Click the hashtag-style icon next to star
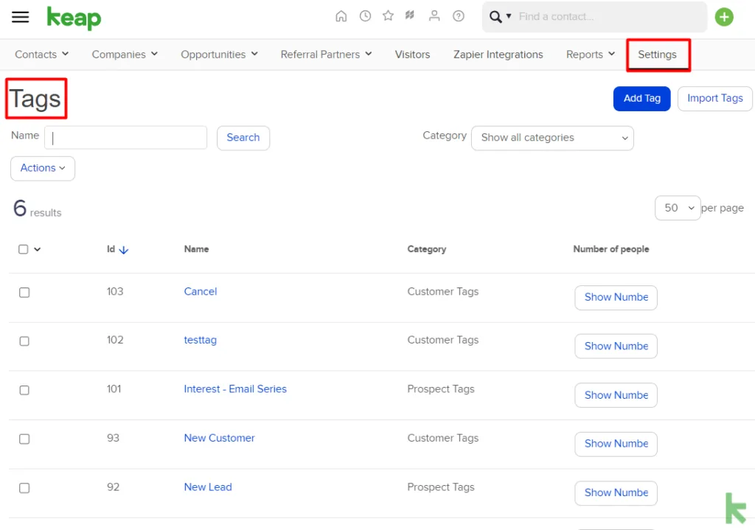Screen dimensions: 755x530 410,16
